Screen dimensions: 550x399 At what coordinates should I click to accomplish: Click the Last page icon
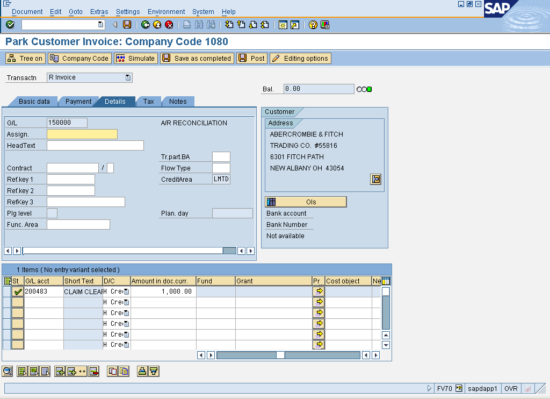click(x=265, y=25)
